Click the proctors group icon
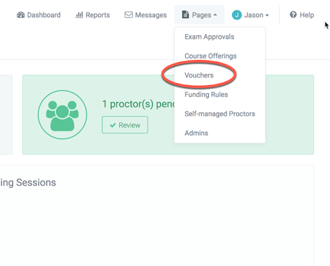The width and height of the screenshot is (330, 266). point(63,115)
